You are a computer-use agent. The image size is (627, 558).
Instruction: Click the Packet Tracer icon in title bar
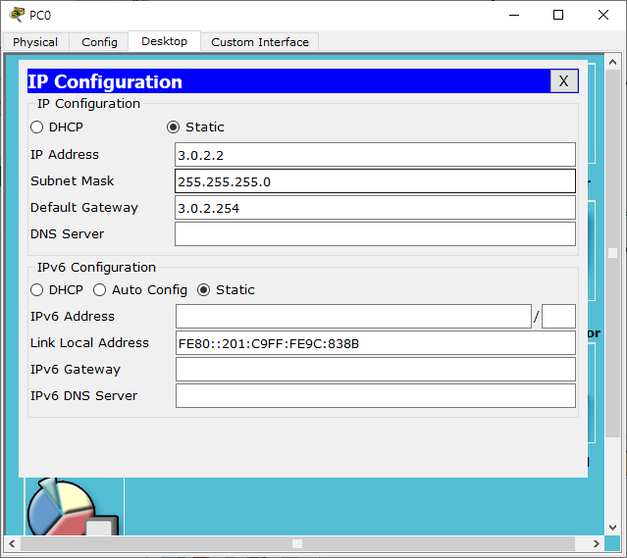[16, 15]
